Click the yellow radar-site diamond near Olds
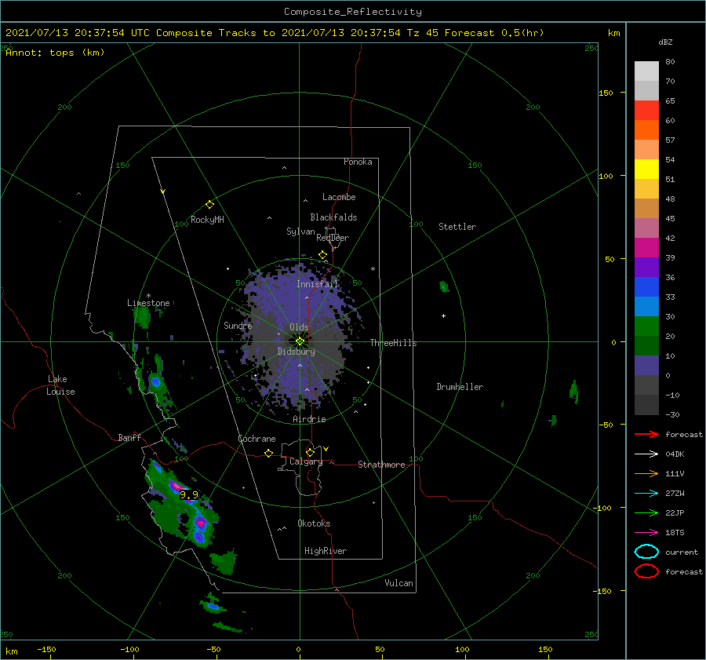 coord(300,341)
